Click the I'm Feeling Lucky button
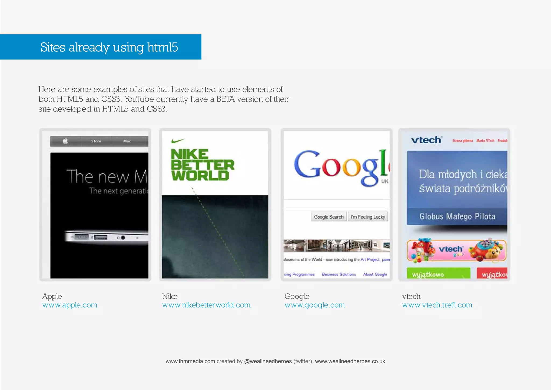 coord(368,217)
